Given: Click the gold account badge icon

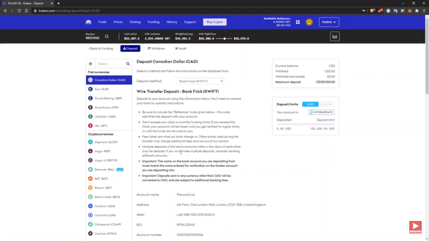Looking at the screenshot, I should tap(309, 22).
